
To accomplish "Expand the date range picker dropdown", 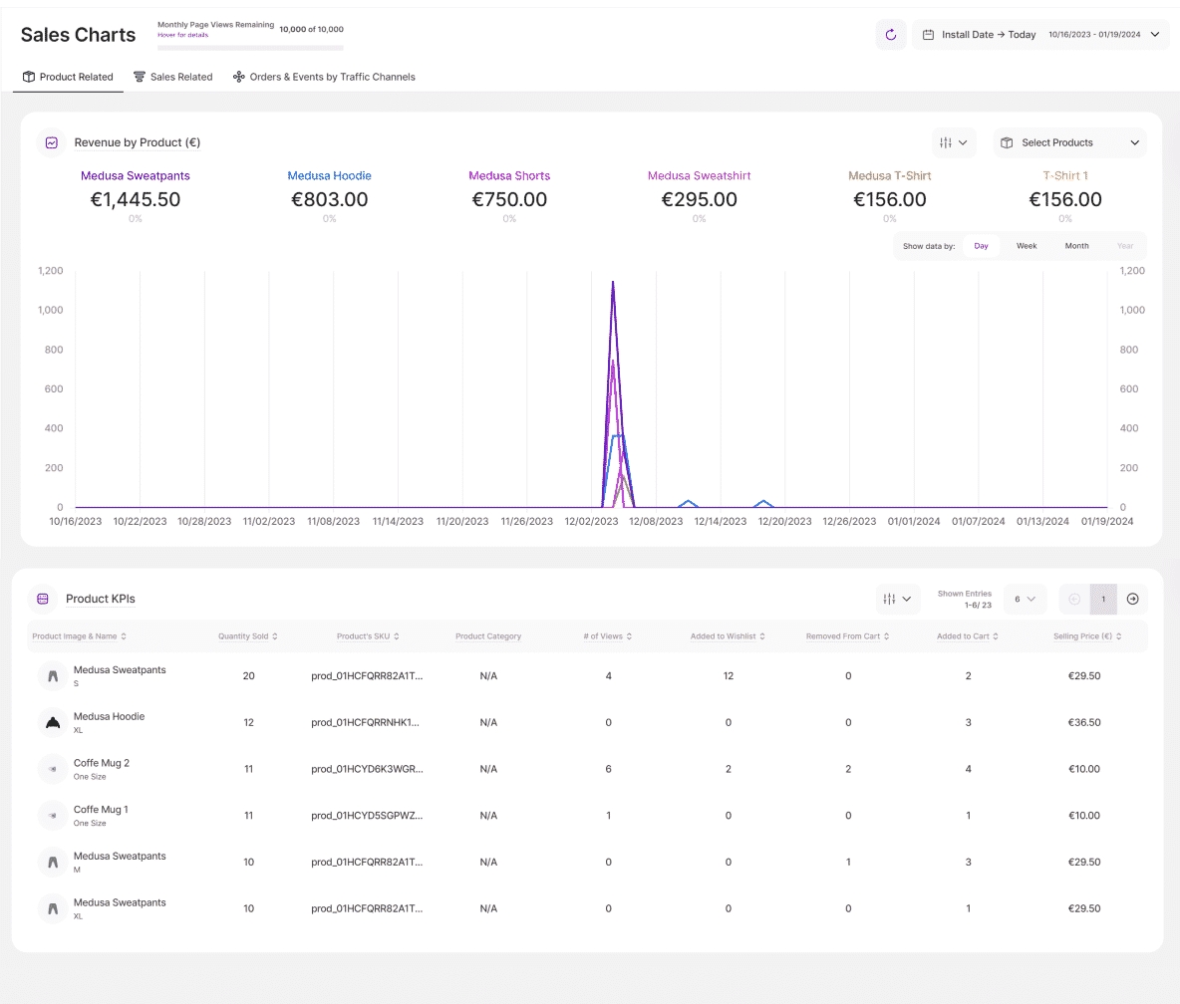I will point(1155,35).
